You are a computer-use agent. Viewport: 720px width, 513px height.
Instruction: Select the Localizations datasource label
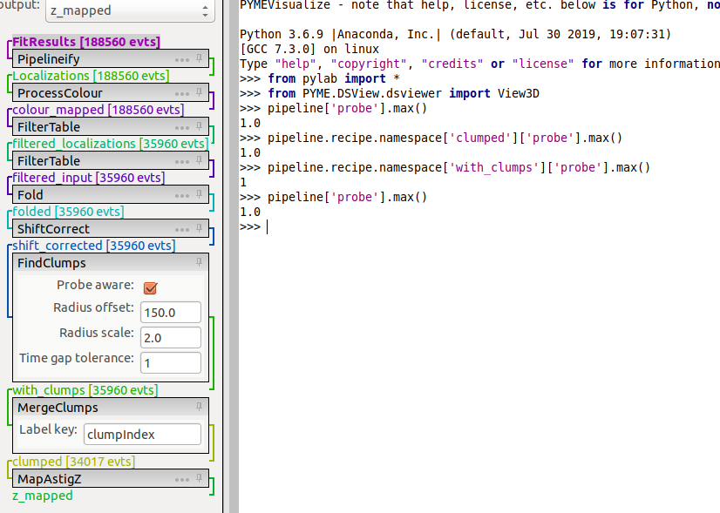91,76
